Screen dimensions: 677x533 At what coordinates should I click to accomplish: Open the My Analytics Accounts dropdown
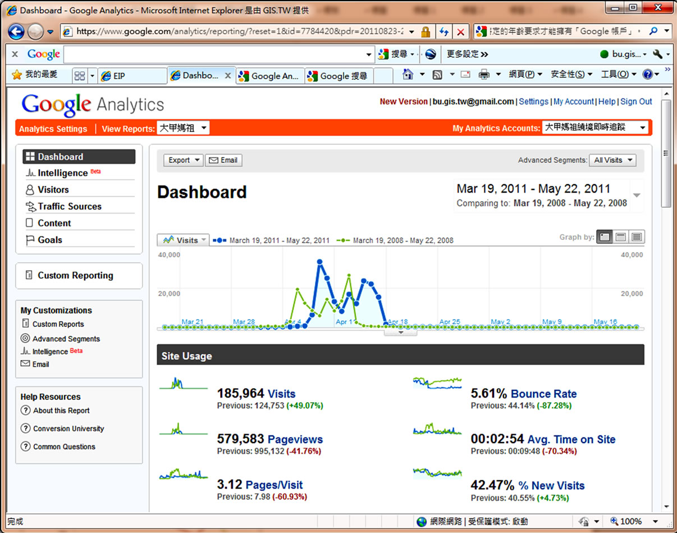595,127
